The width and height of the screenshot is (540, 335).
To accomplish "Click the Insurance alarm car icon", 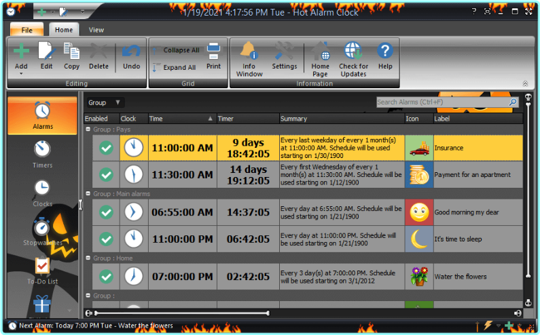I will 419,148.
